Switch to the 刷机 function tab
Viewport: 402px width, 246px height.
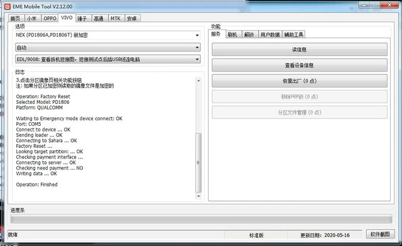tap(233, 34)
